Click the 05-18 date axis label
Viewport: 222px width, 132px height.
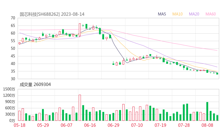tap(19, 125)
